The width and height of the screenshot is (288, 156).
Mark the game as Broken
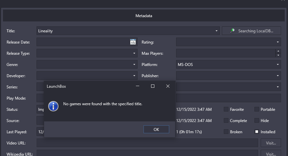226,132
